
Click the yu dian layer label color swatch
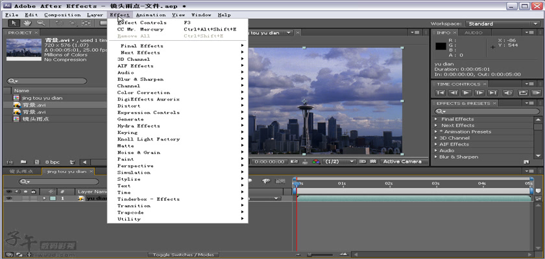[53, 198]
